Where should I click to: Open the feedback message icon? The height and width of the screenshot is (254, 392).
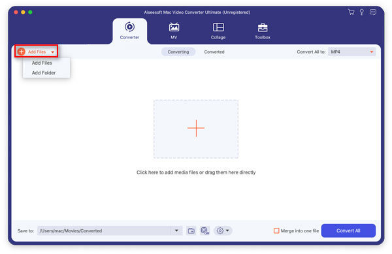[x=373, y=12]
